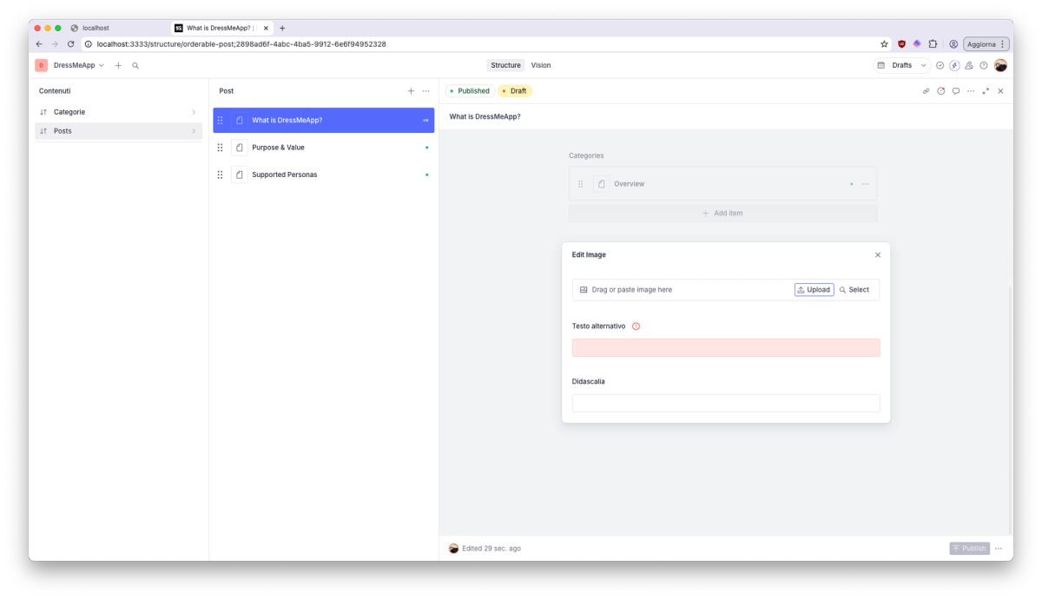Click the Didascalia input field
Screen dimensions: 1042x599
(x=726, y=403)
